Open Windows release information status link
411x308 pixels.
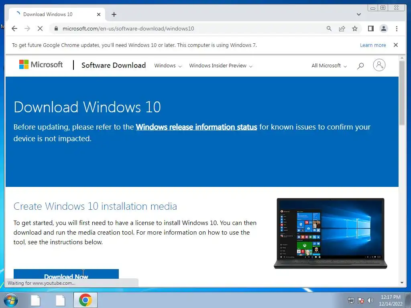196,127
